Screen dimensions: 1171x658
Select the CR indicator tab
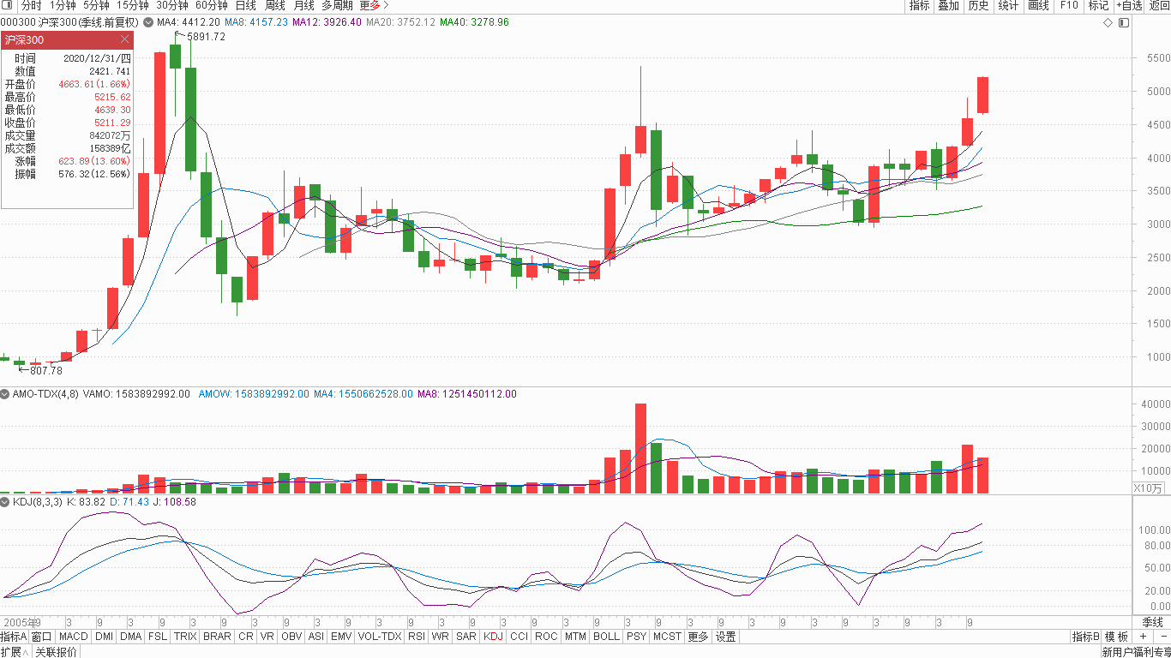click(x=246, y=637)
